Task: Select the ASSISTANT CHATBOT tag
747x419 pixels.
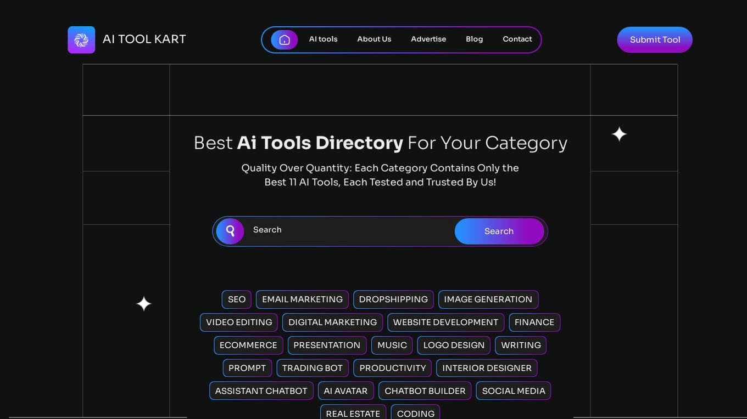Action: pos(261,391)
